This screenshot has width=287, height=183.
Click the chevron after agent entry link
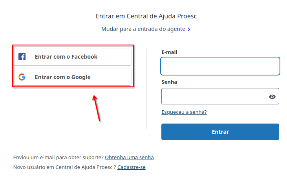click(x=189, y=29)
